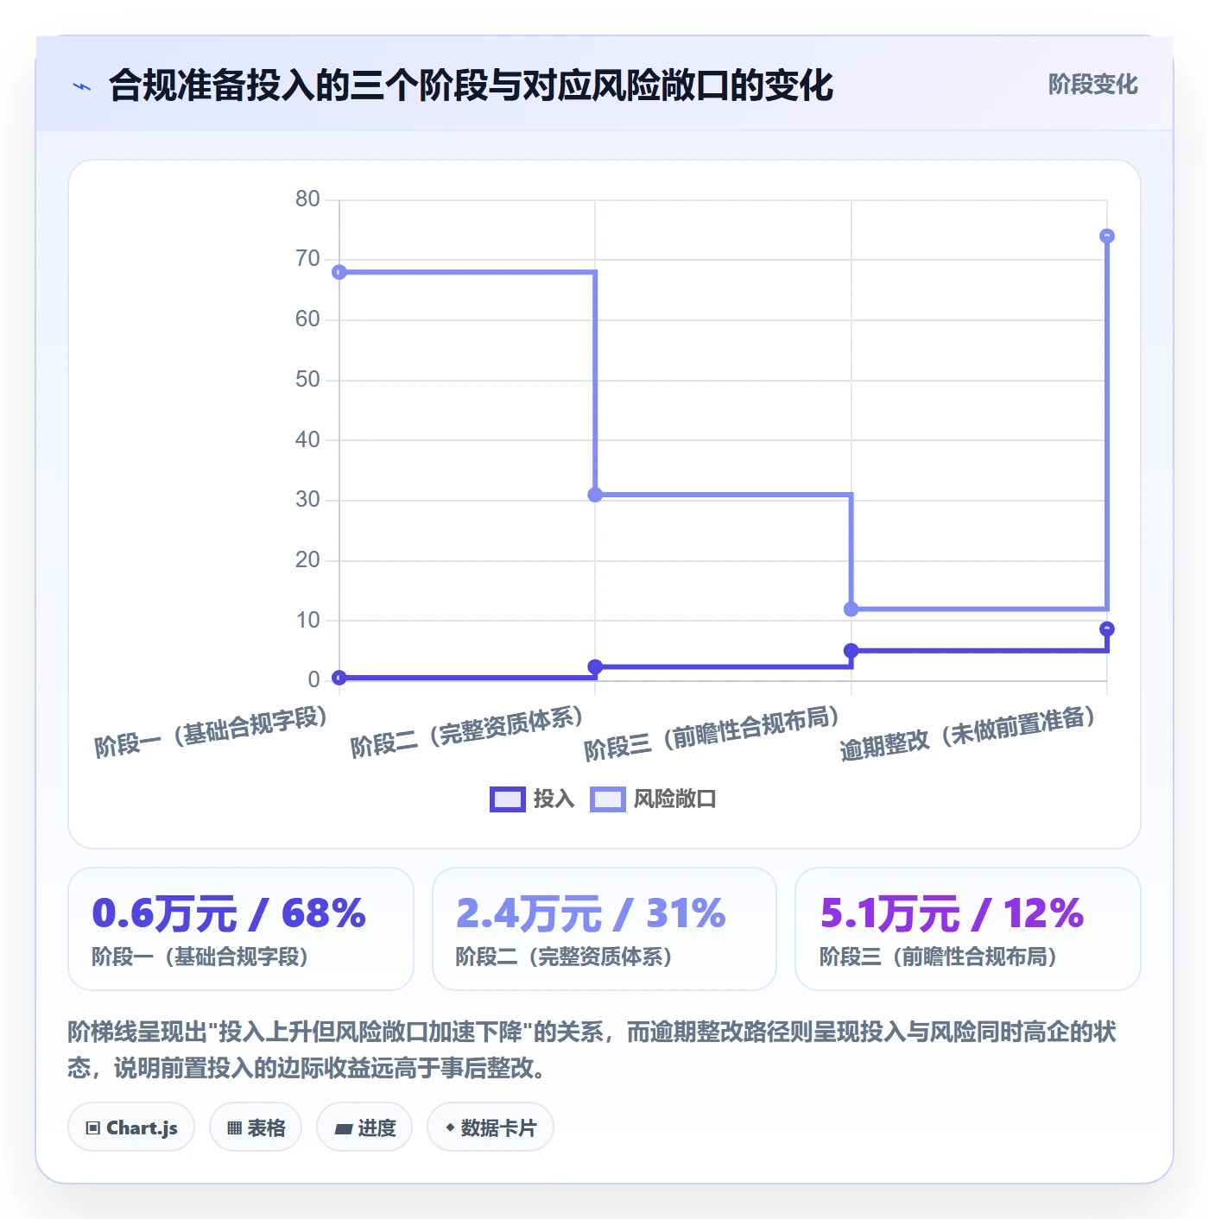
Task: Click the y-axis value 50
Action: point(307,379)
